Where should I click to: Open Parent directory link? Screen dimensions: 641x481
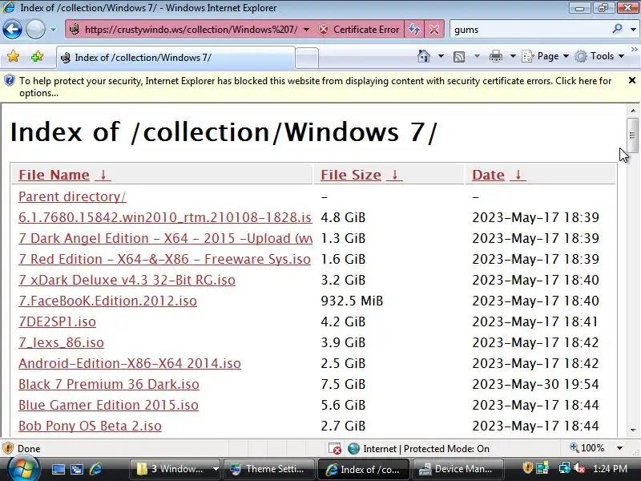point(72,196)
